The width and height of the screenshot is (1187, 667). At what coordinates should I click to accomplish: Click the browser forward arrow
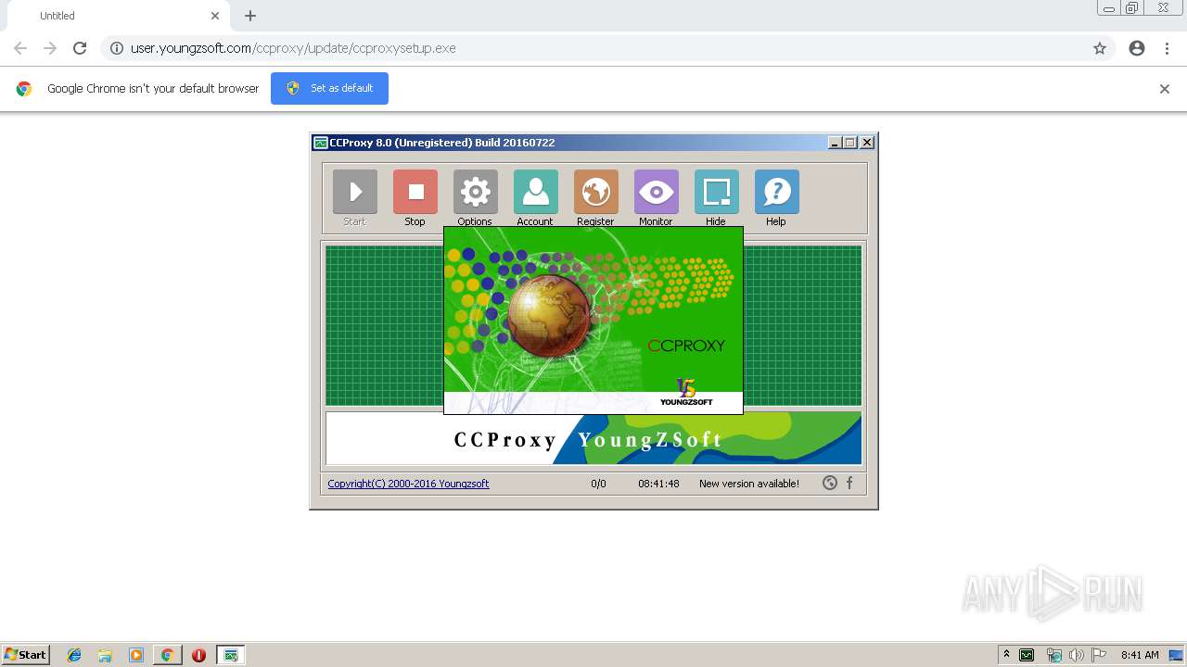(x=50, y=48)
